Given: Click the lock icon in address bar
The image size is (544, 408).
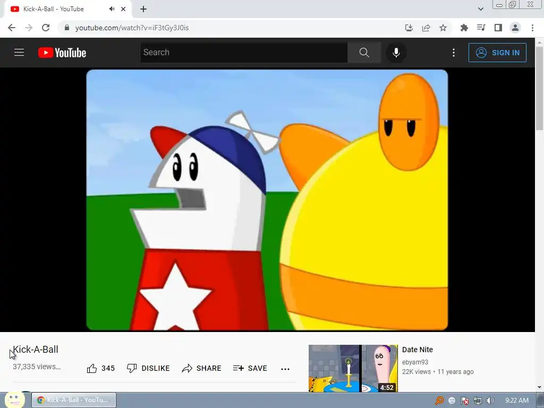Looking at the screenshot, I should pos(67,28).
